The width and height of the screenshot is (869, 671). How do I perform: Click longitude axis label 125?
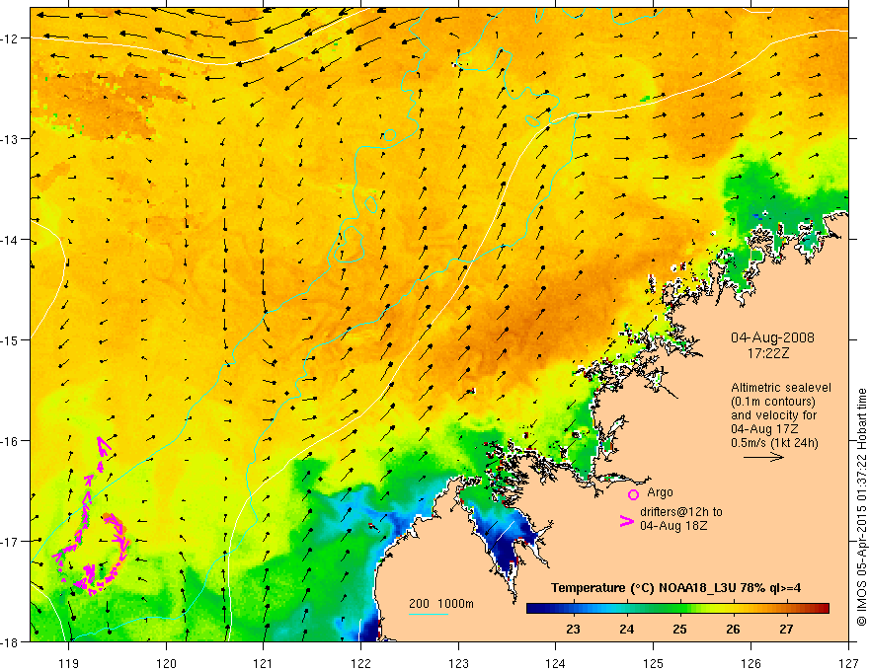tap(654, 663)
